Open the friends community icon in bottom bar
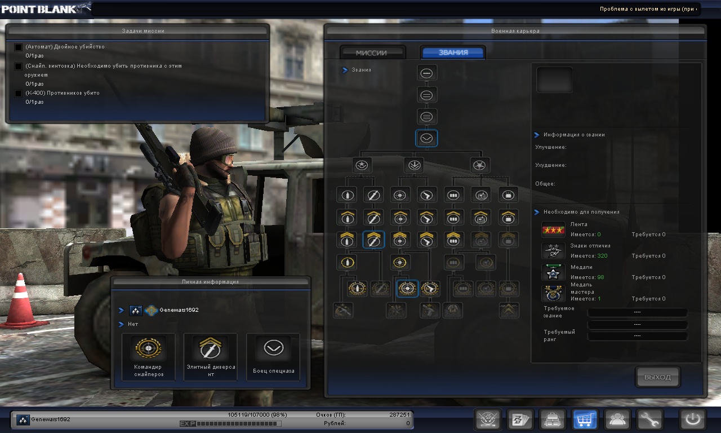Image resolution: width=721 pixels, height=433 pixels. (x=617, y=419)
